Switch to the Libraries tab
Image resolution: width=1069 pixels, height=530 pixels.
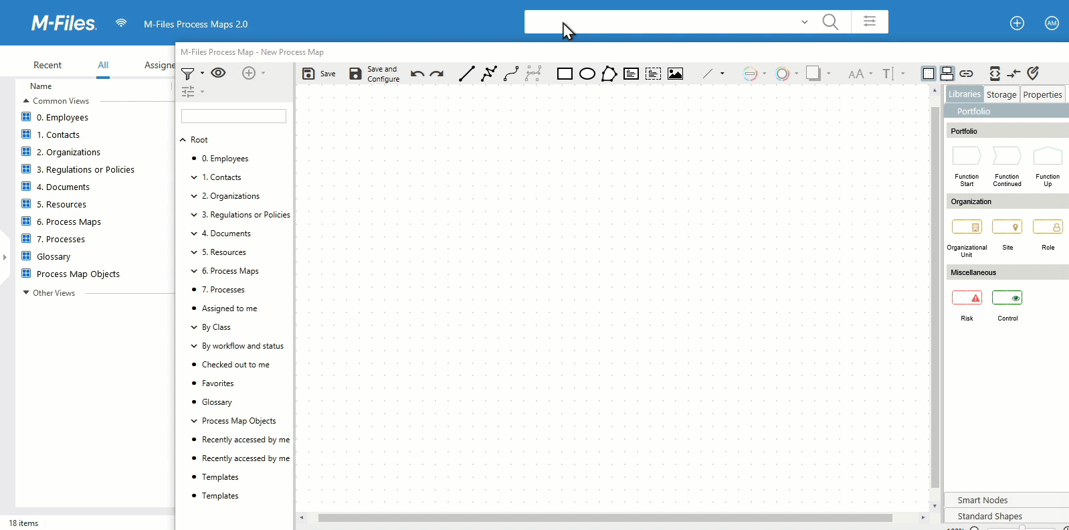[964, 94]
